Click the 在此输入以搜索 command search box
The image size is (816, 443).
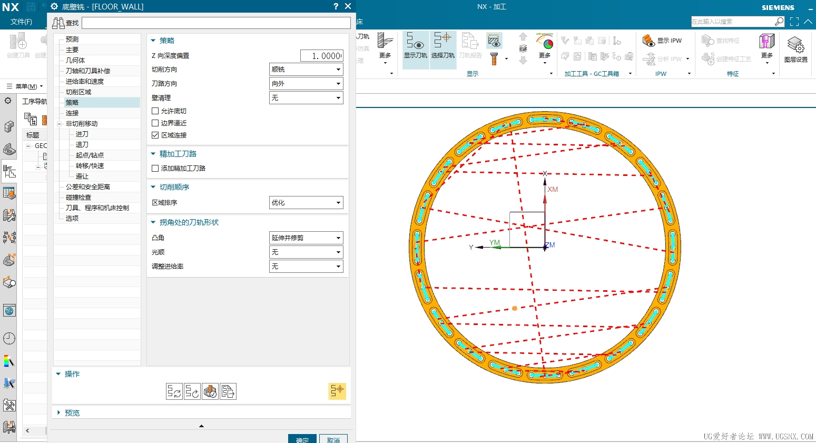click(733, 22)
